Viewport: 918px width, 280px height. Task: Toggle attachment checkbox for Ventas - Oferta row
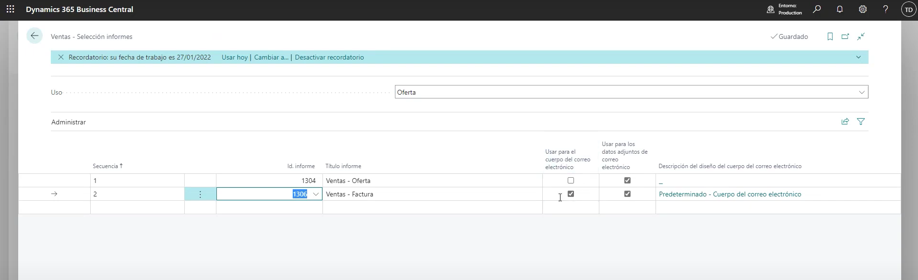627,181
